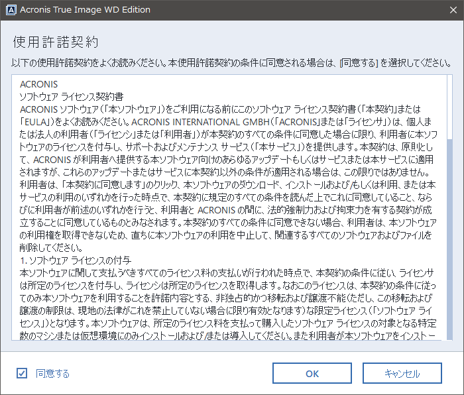
Task: Click the scrollbar track above the thumb
Action: tap(449, 107)
